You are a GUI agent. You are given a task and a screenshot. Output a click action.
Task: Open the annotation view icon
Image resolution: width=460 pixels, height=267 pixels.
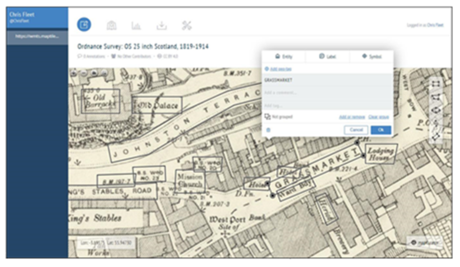[84, 24]
